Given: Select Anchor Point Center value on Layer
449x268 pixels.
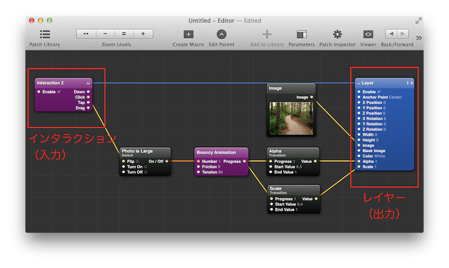Looking at the screenshot, I should point(395,97).
